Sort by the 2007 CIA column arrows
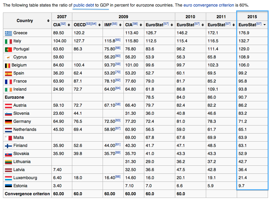Viewport: 271px width, 200px height. (69, 25)
